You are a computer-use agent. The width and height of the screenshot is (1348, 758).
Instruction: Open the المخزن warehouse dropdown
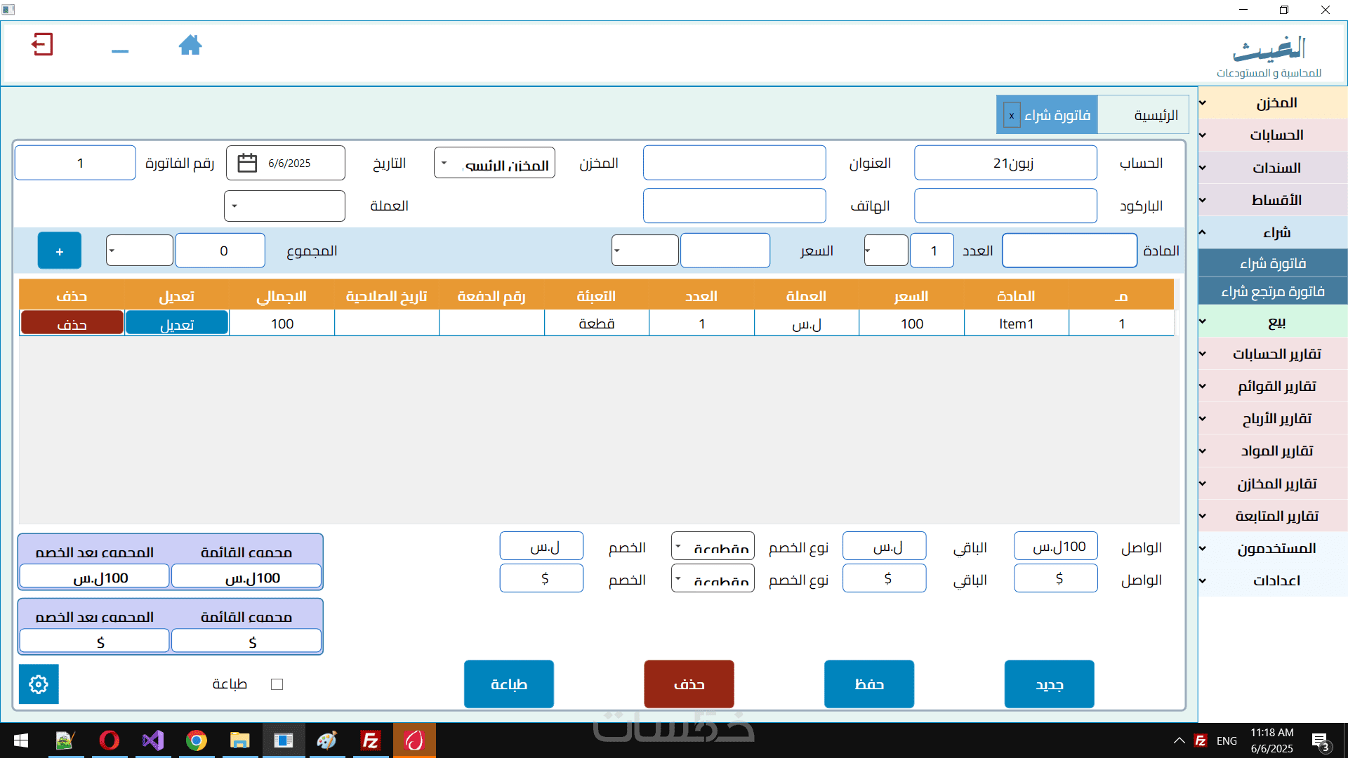coord(494,163)
